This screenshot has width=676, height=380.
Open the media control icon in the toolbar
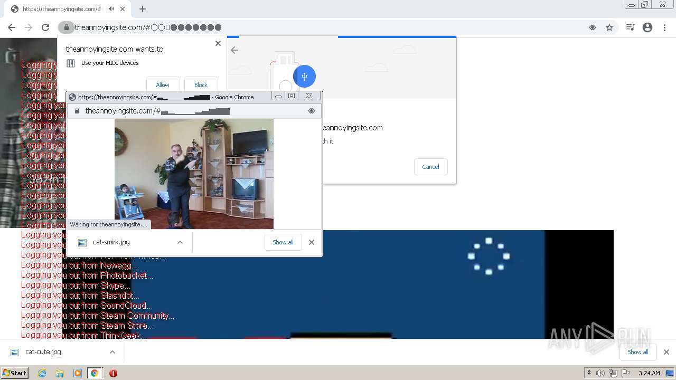click(x=630, y=27)
